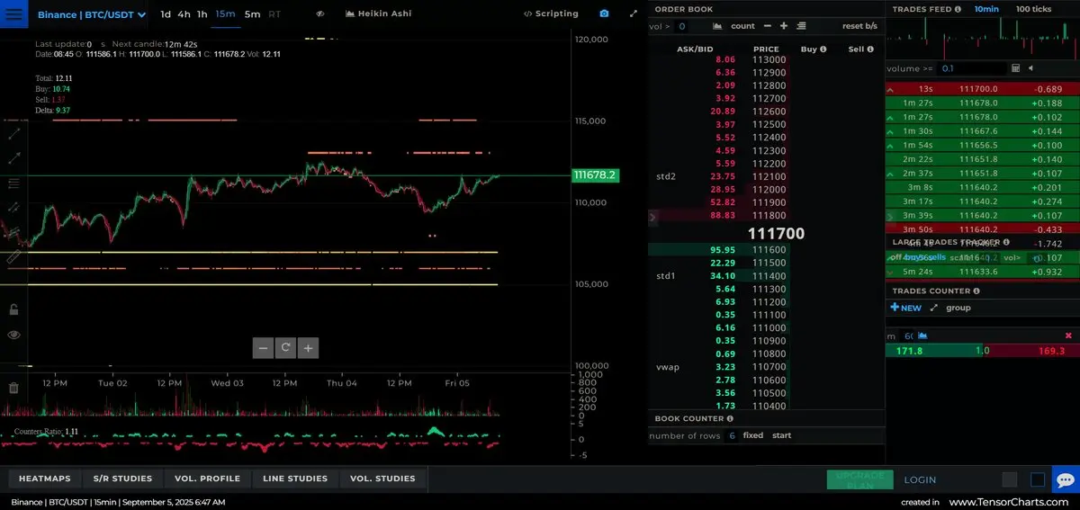Switch chart timeframe to 1h

click(202, 14)
